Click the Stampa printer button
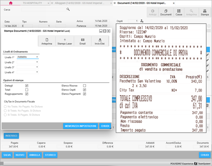212x166 pixels. [x=205, y=12]
